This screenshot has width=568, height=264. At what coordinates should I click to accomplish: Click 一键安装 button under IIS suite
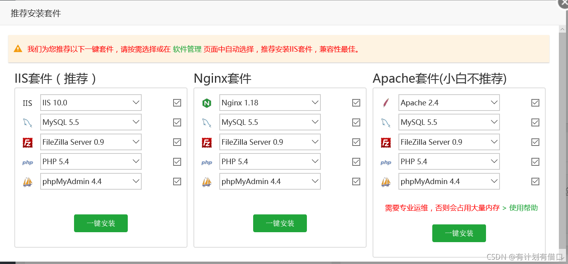click(x=101, y=223)
